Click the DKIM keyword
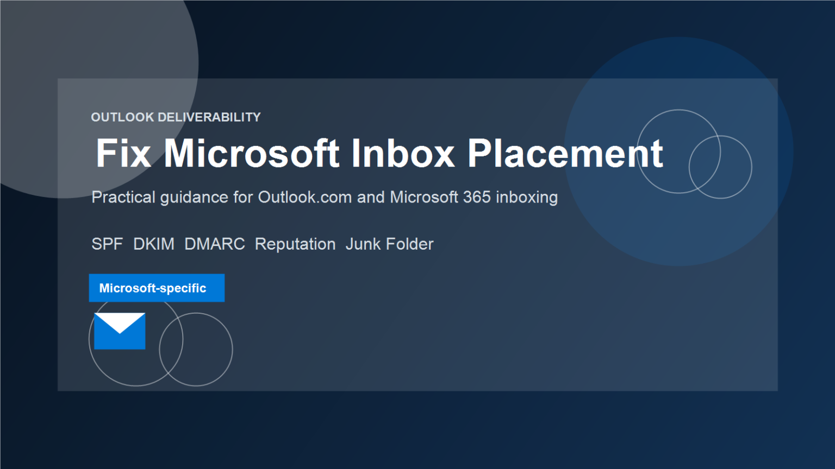 click(154, 244)
